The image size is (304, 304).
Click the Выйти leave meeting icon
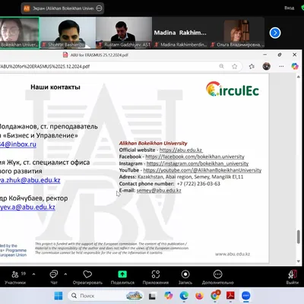click(x=293, y=274)
